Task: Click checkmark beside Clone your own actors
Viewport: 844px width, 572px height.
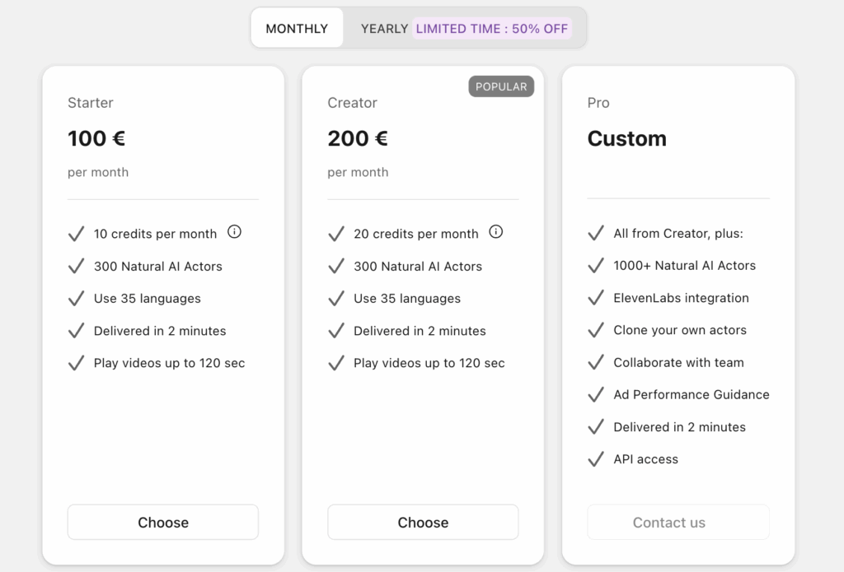Action: coord(596,330)
